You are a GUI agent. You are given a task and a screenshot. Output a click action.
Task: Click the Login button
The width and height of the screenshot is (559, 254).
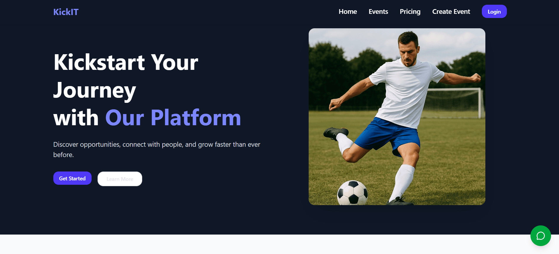494,11
